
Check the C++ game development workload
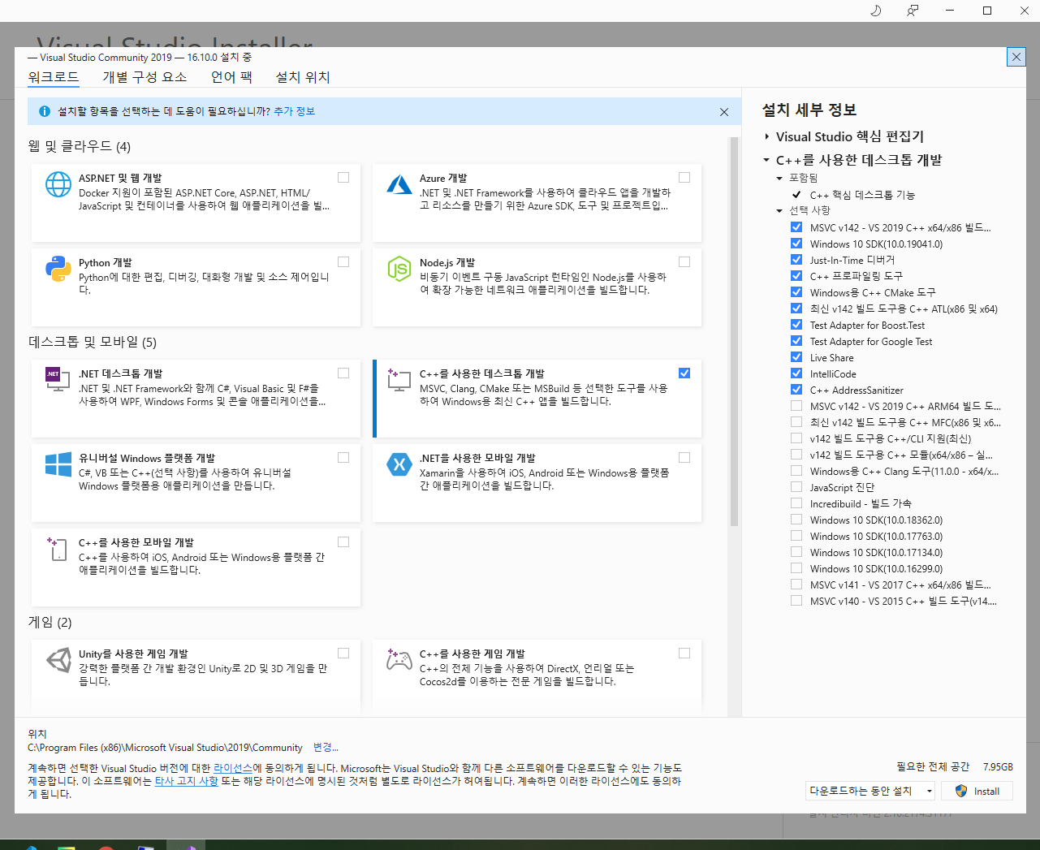[684, 653]
